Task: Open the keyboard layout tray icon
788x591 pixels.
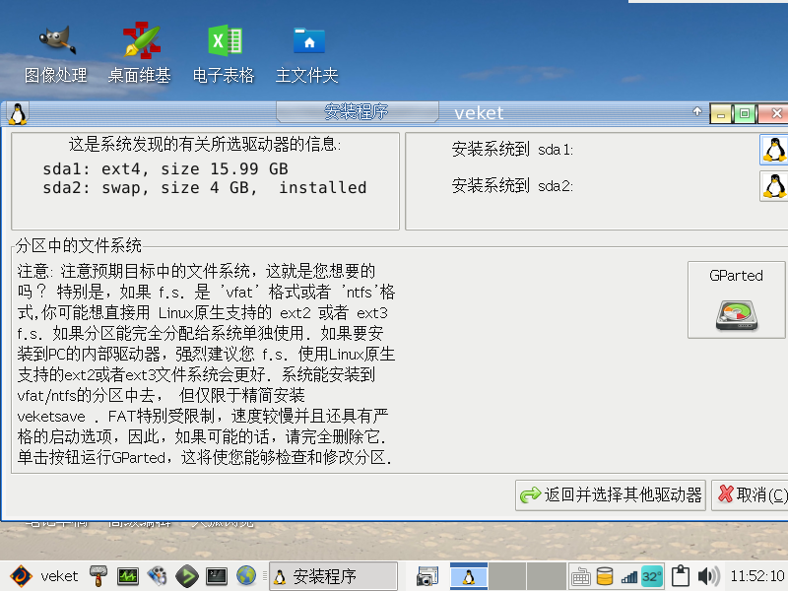Action: [580, 576]
